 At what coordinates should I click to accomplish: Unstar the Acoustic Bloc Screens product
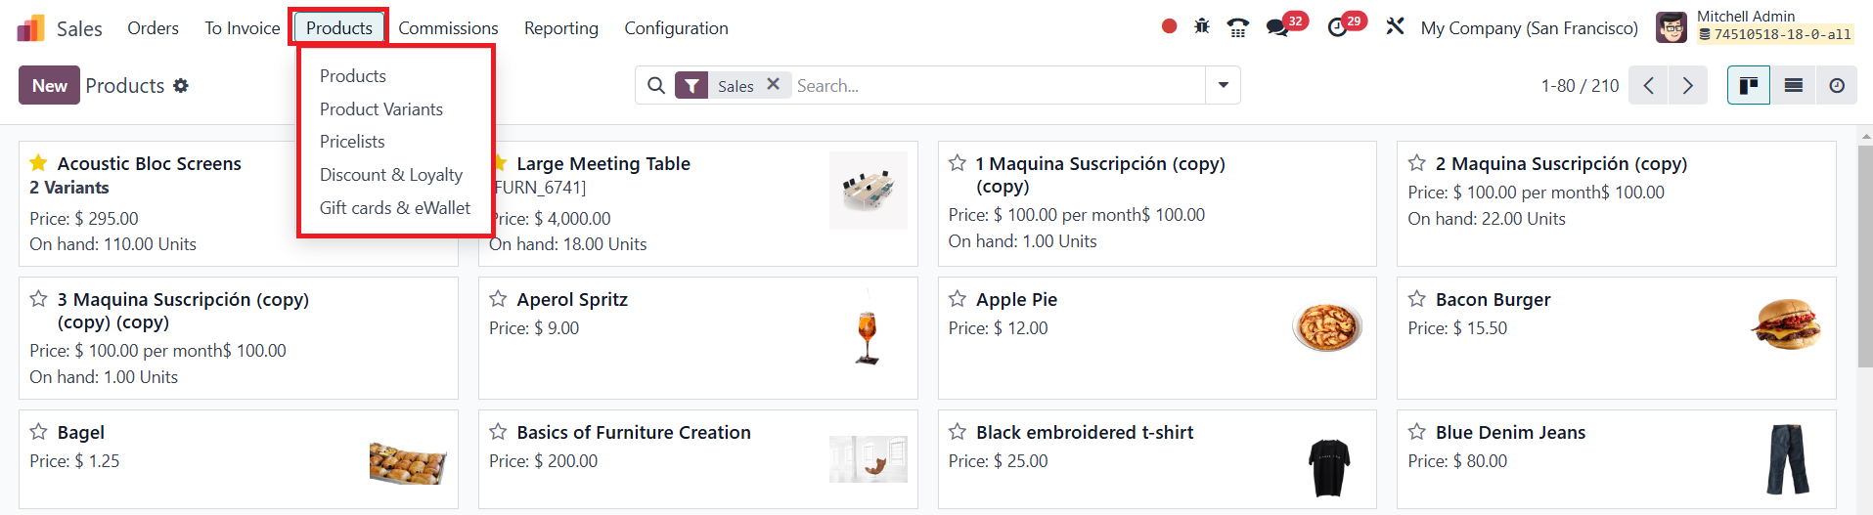pyautogui.click(x=38, y=163)
